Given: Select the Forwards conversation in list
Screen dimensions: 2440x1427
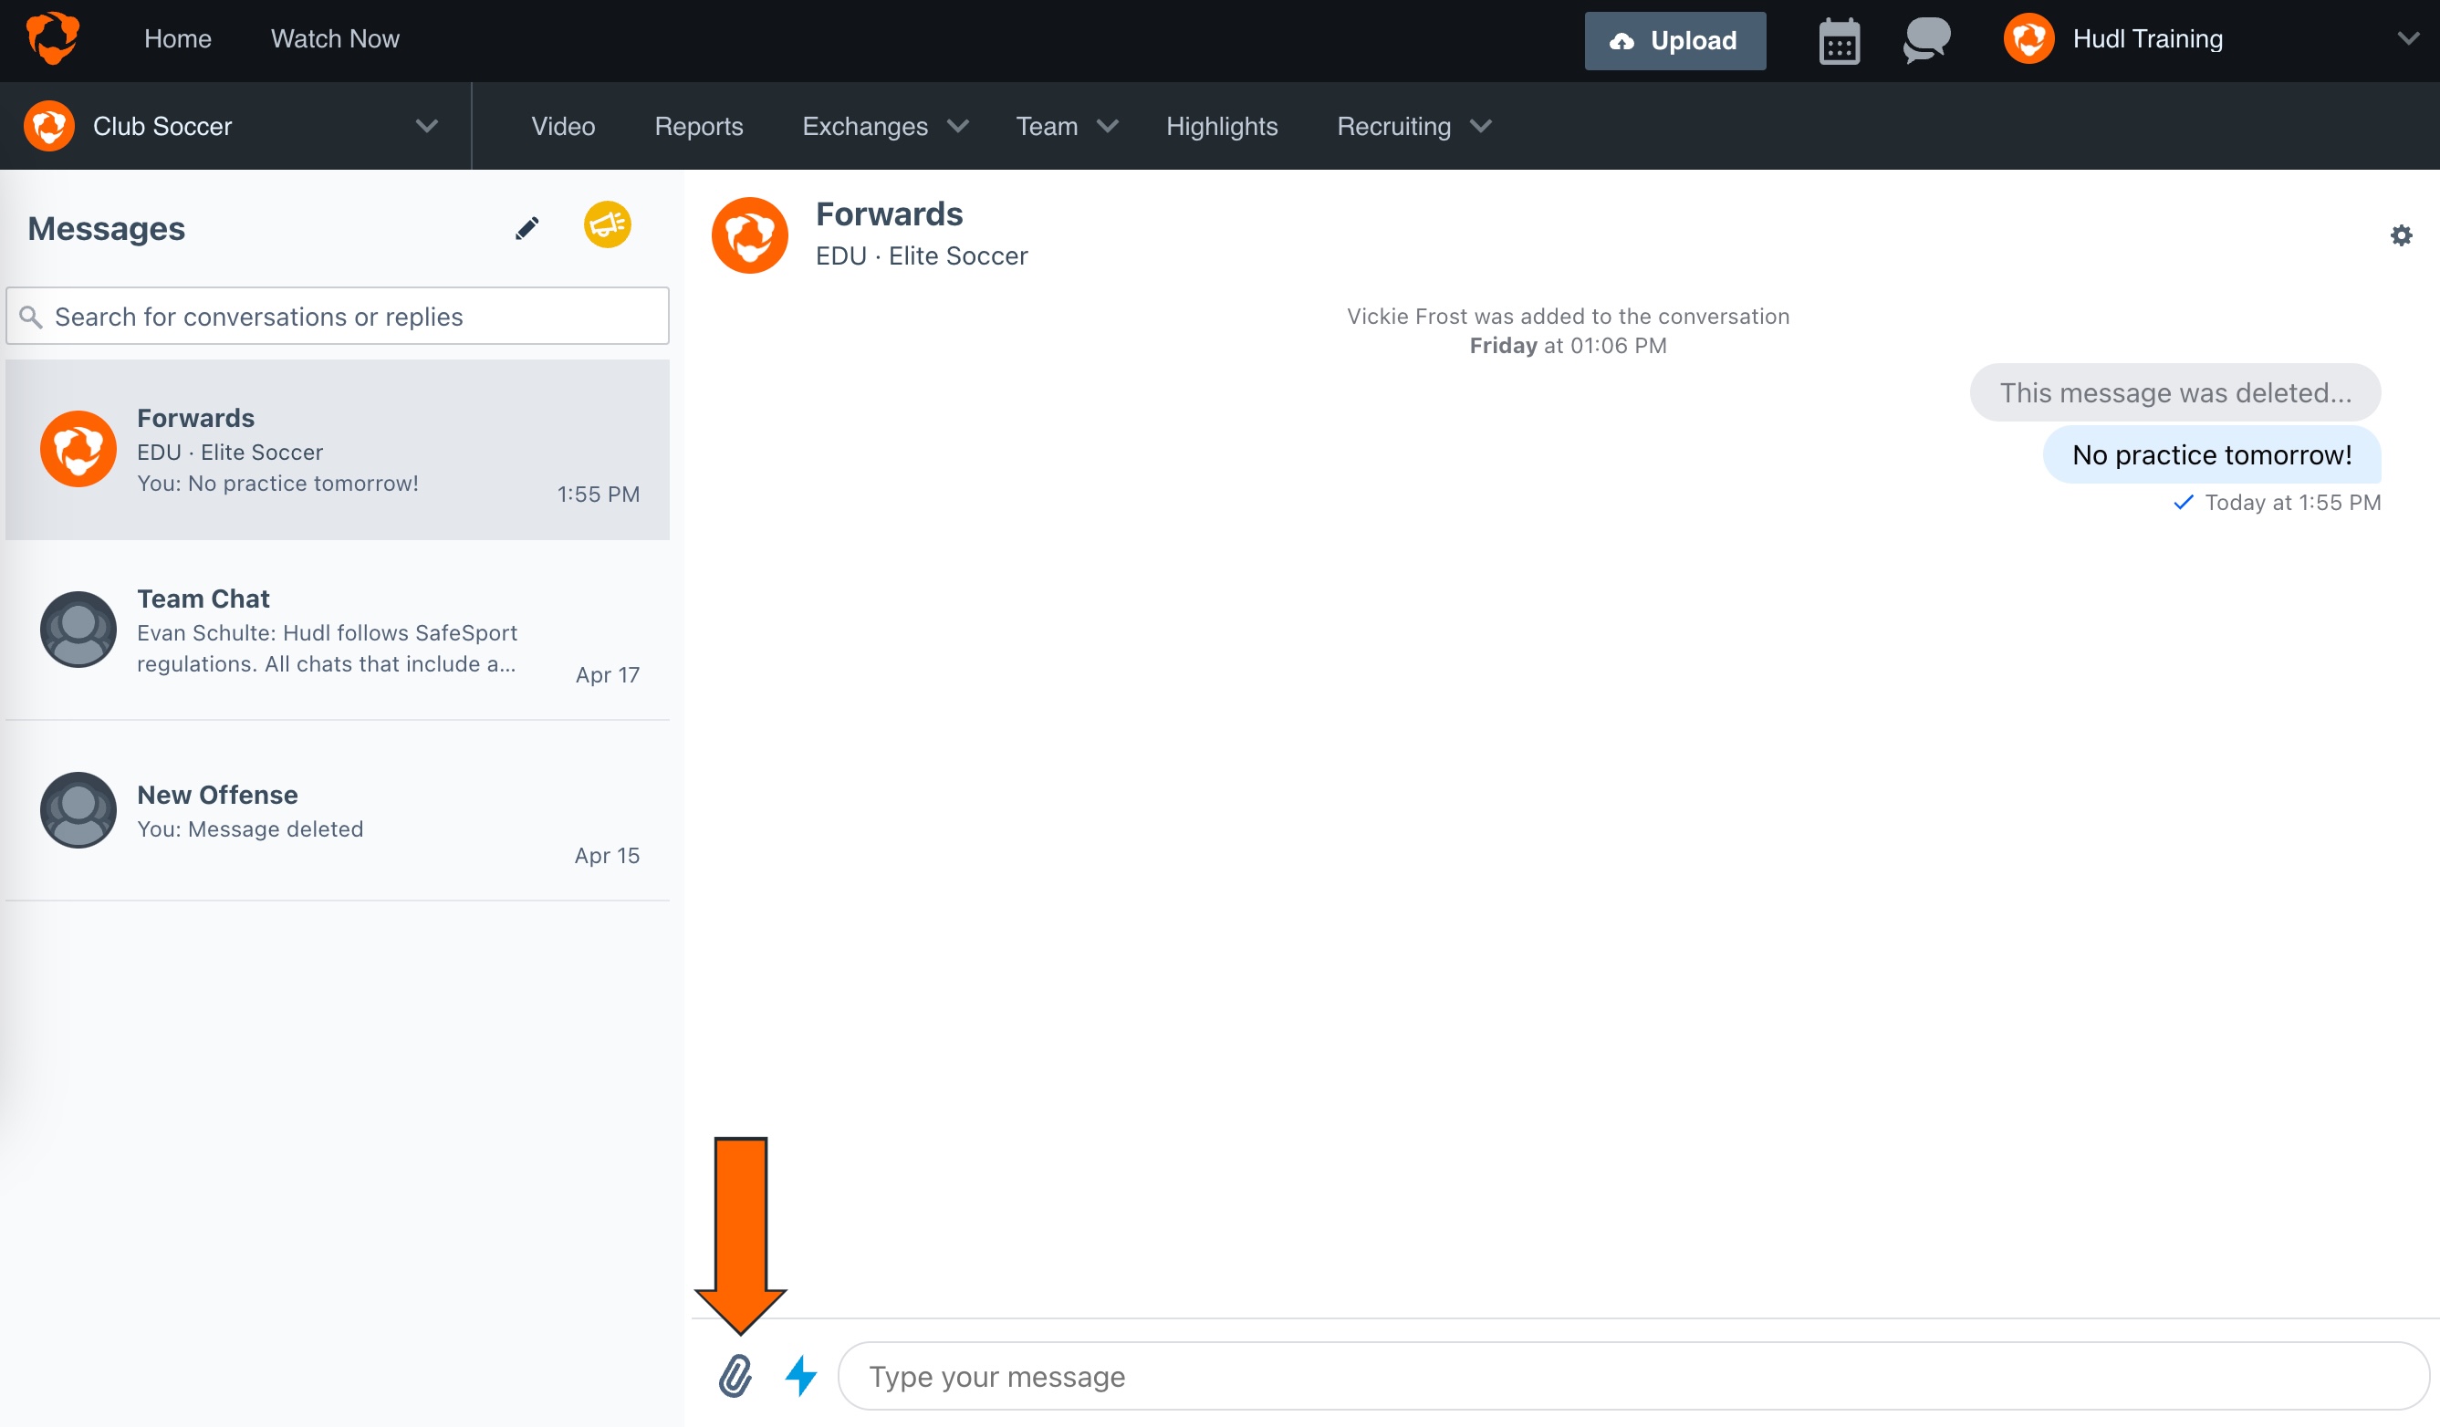Looking at the screenshot, I should [x=337, y=449].
